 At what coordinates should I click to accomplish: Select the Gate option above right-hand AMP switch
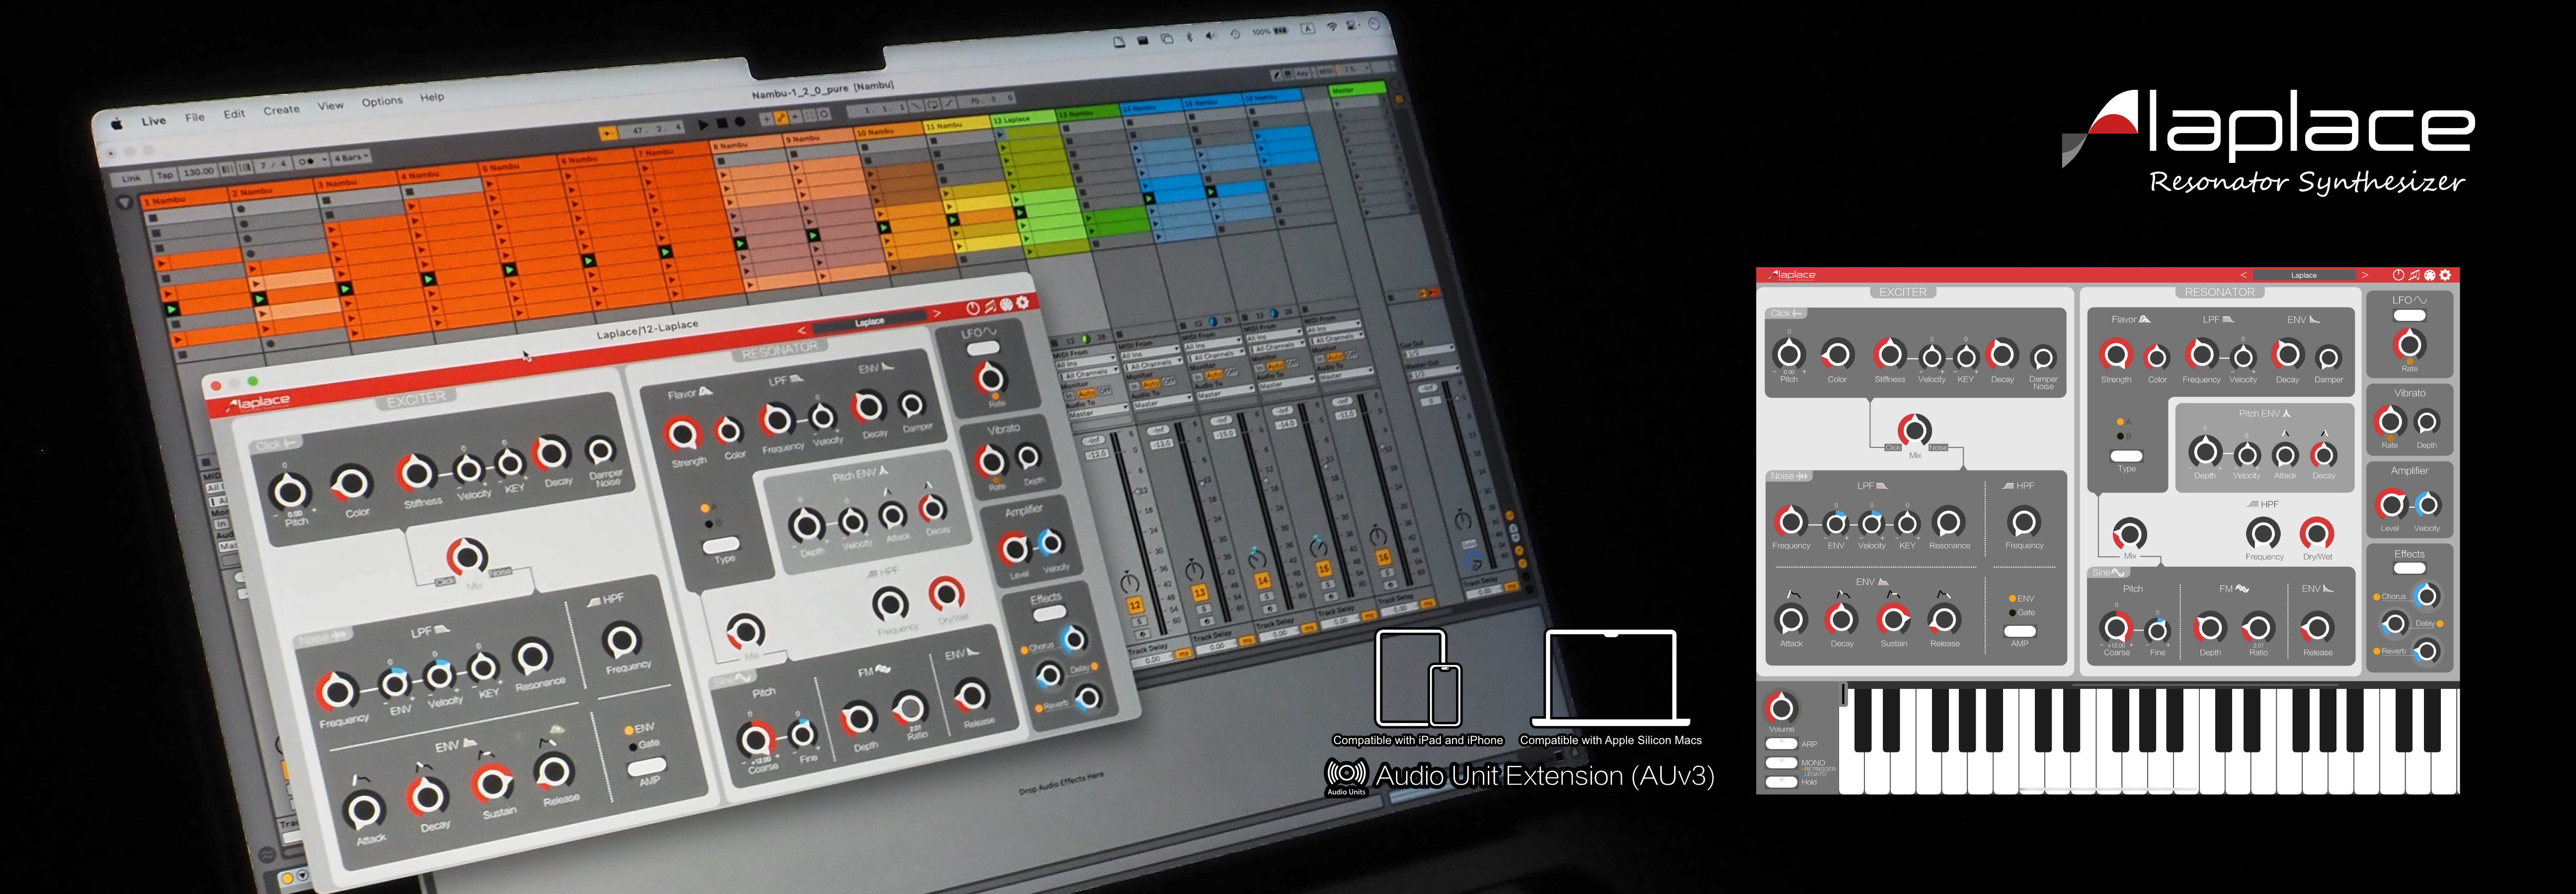pos(2021,612)
